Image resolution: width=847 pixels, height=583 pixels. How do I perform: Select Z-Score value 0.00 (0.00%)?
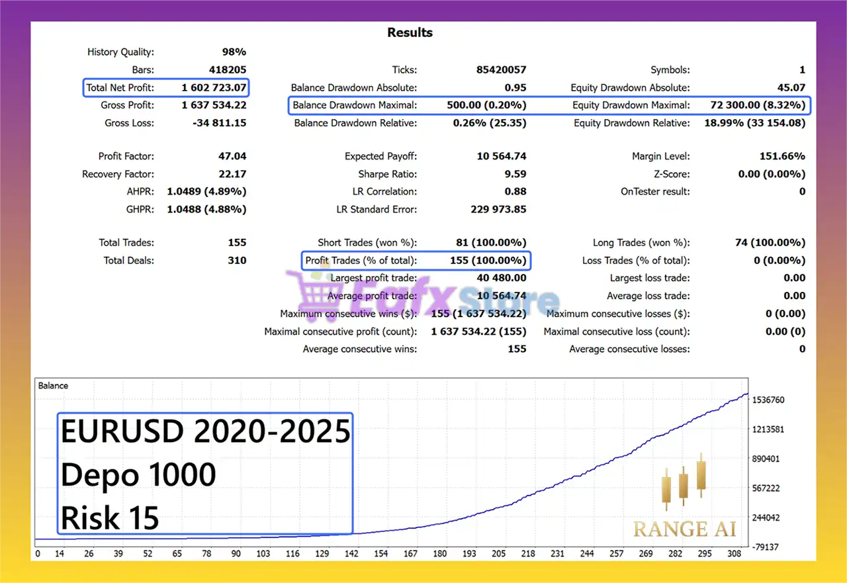click(772, 174)
